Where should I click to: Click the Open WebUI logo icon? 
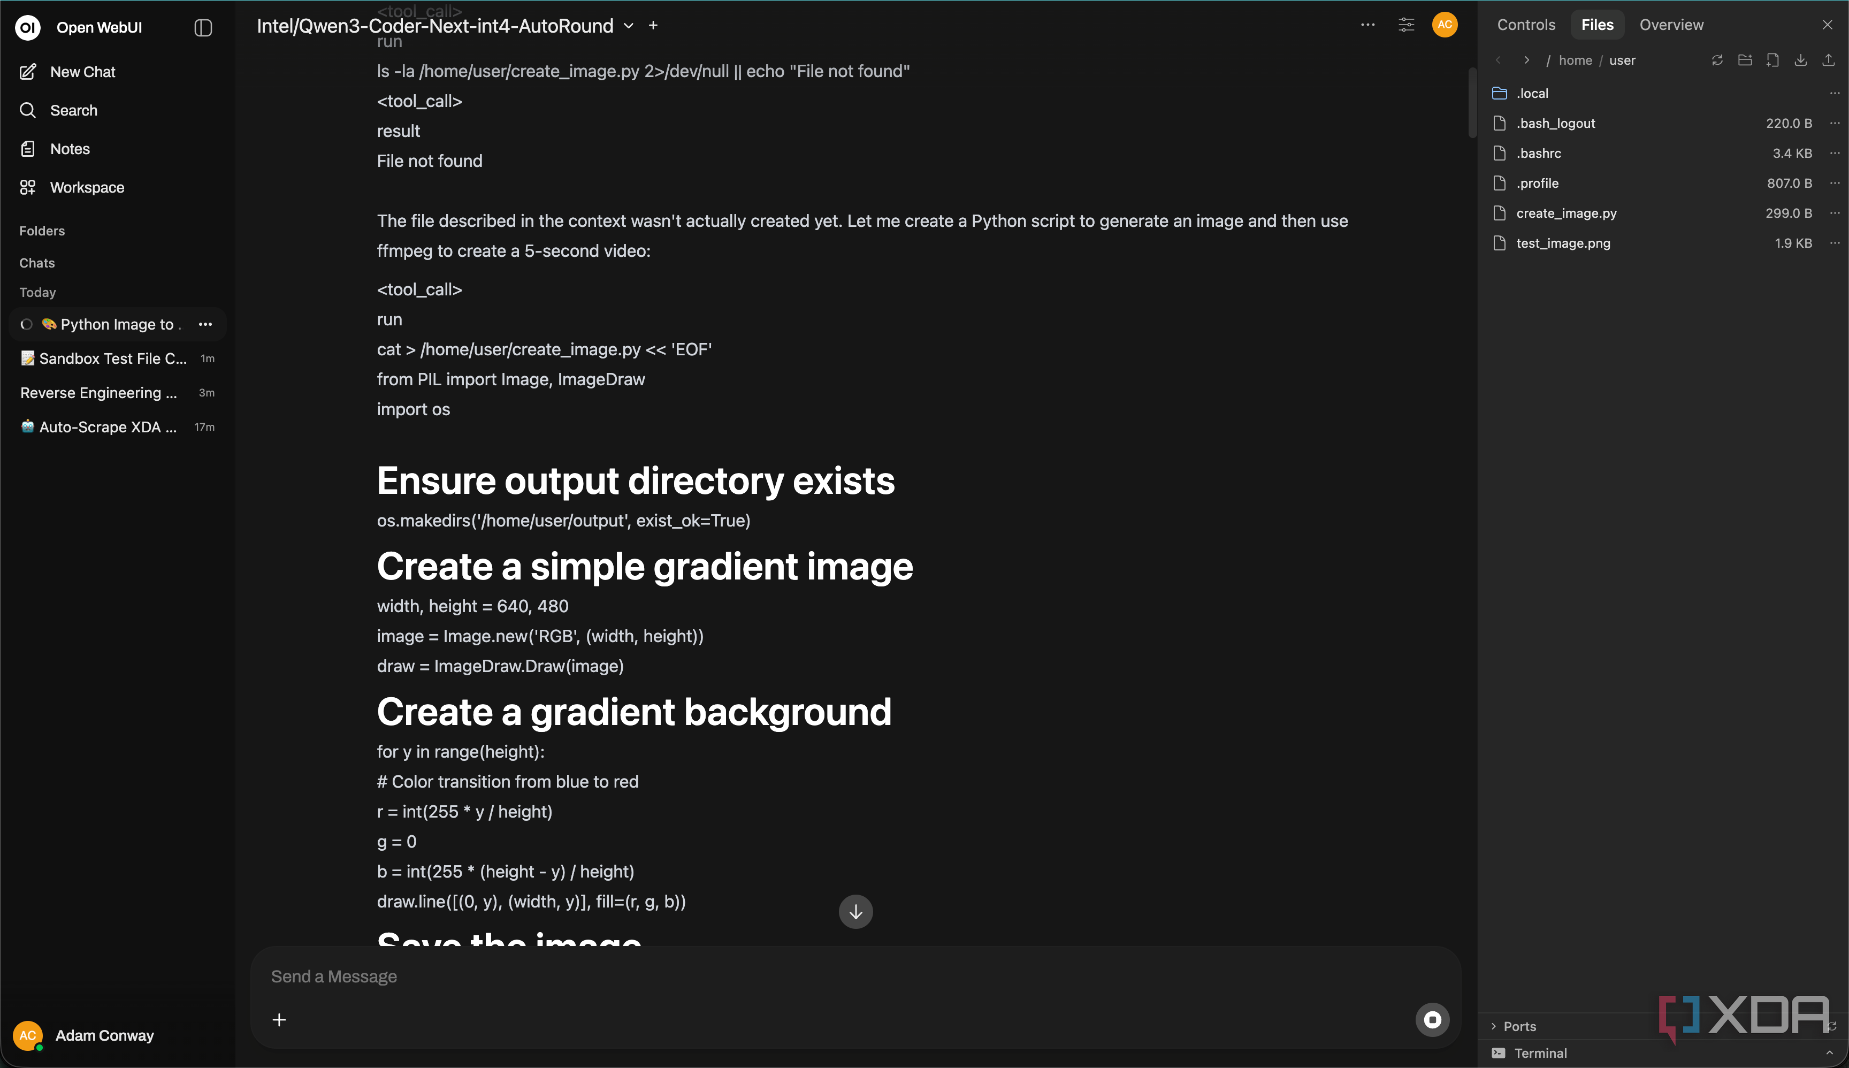click(x=28, y=27)
